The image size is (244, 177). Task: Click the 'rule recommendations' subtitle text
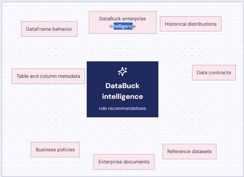pyautogui.click(x=123, y=108)
